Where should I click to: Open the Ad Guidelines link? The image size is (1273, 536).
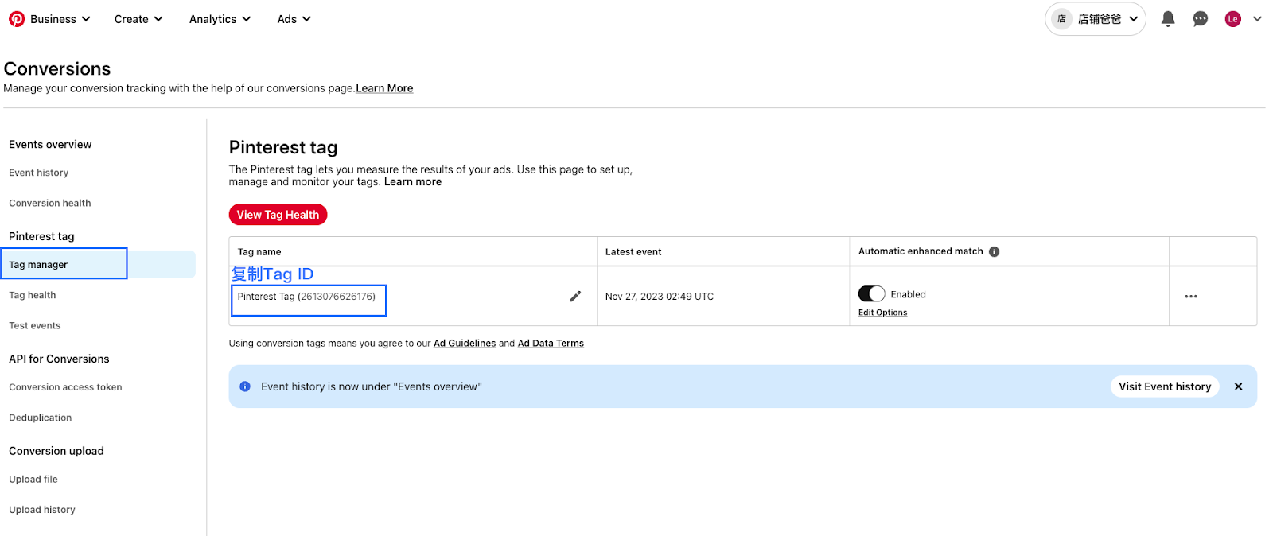click(465, 344)
